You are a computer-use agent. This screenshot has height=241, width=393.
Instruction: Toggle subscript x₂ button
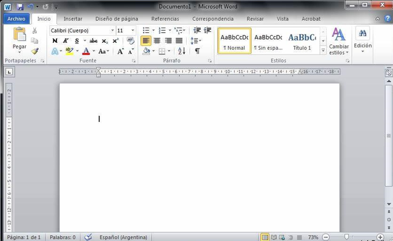(x=105, y=41)
